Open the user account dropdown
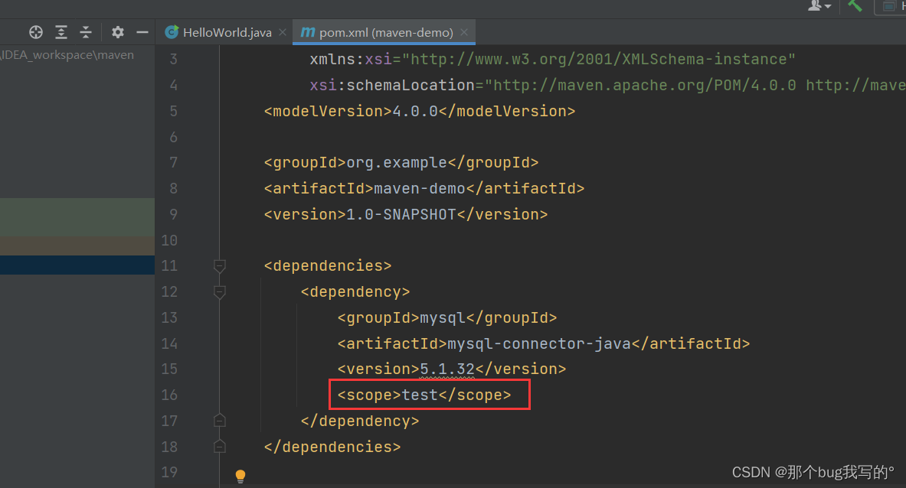 (819, 6)
